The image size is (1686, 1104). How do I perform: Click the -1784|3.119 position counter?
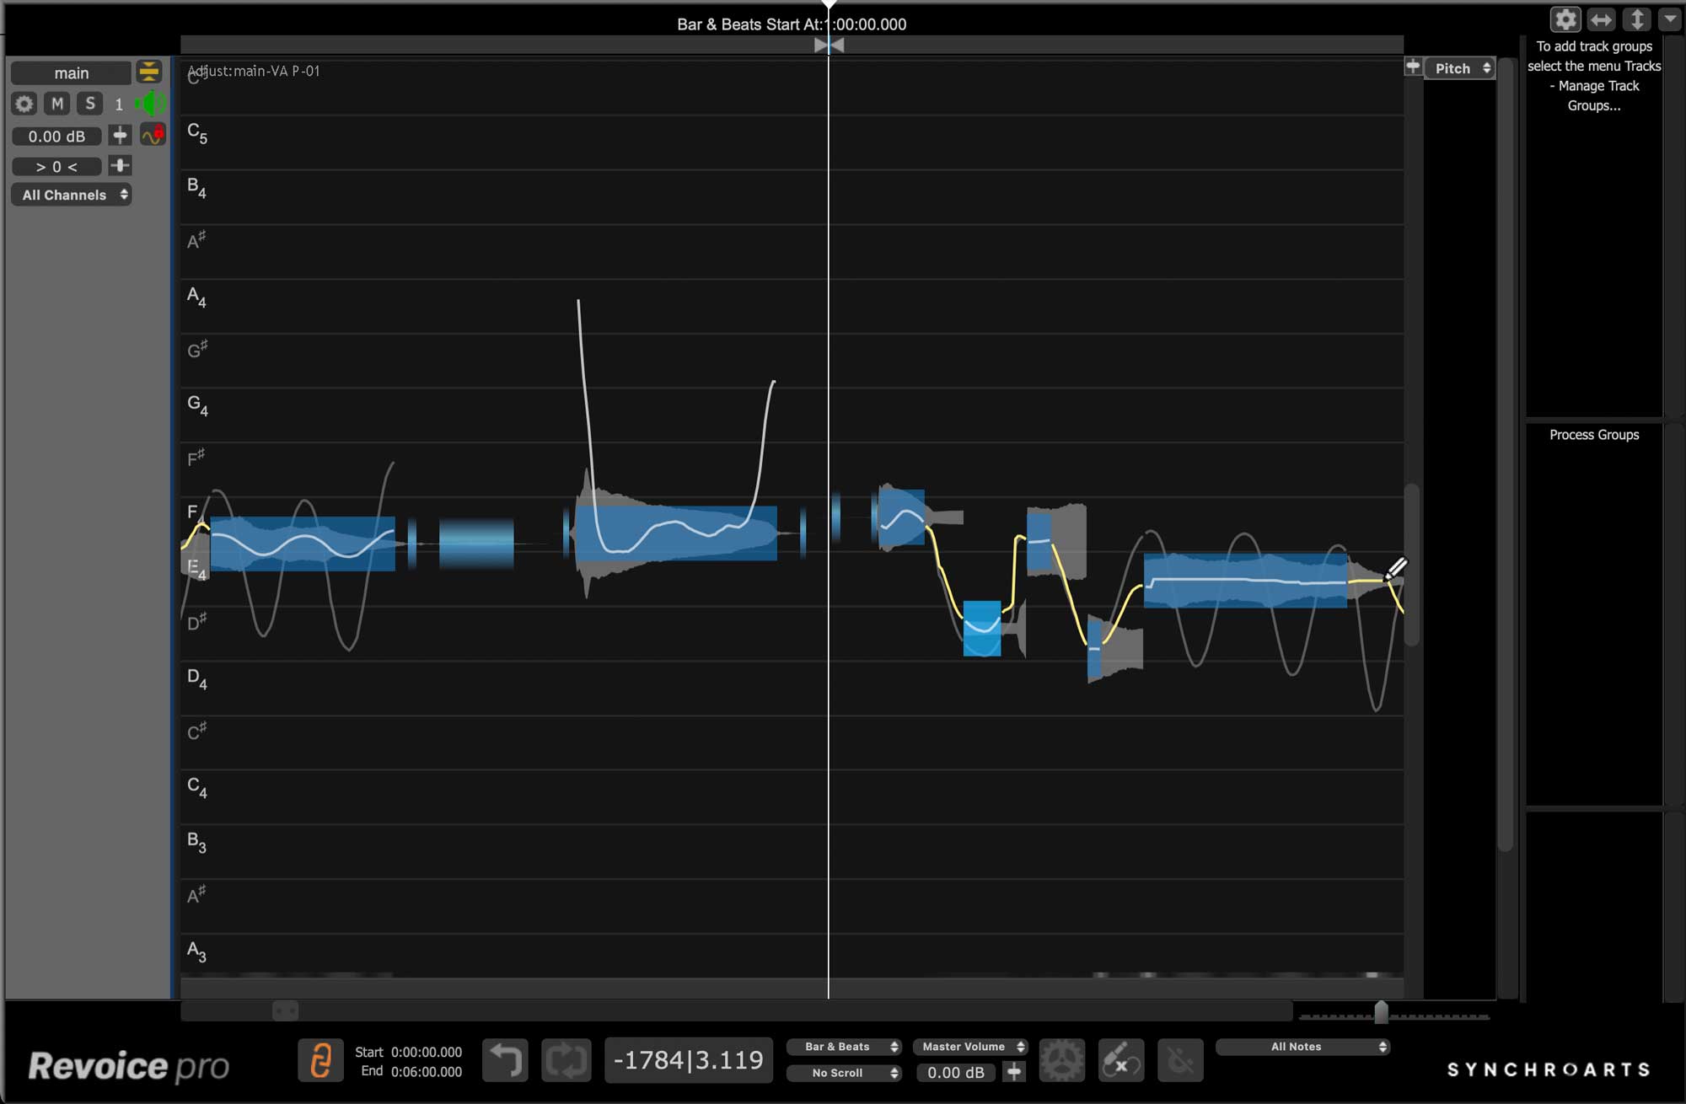pos(689,1060)
